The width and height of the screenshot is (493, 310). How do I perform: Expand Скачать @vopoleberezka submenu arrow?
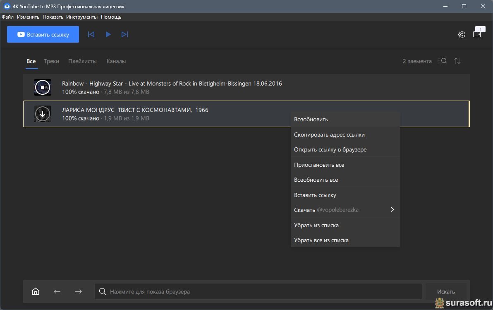(392, 209)
